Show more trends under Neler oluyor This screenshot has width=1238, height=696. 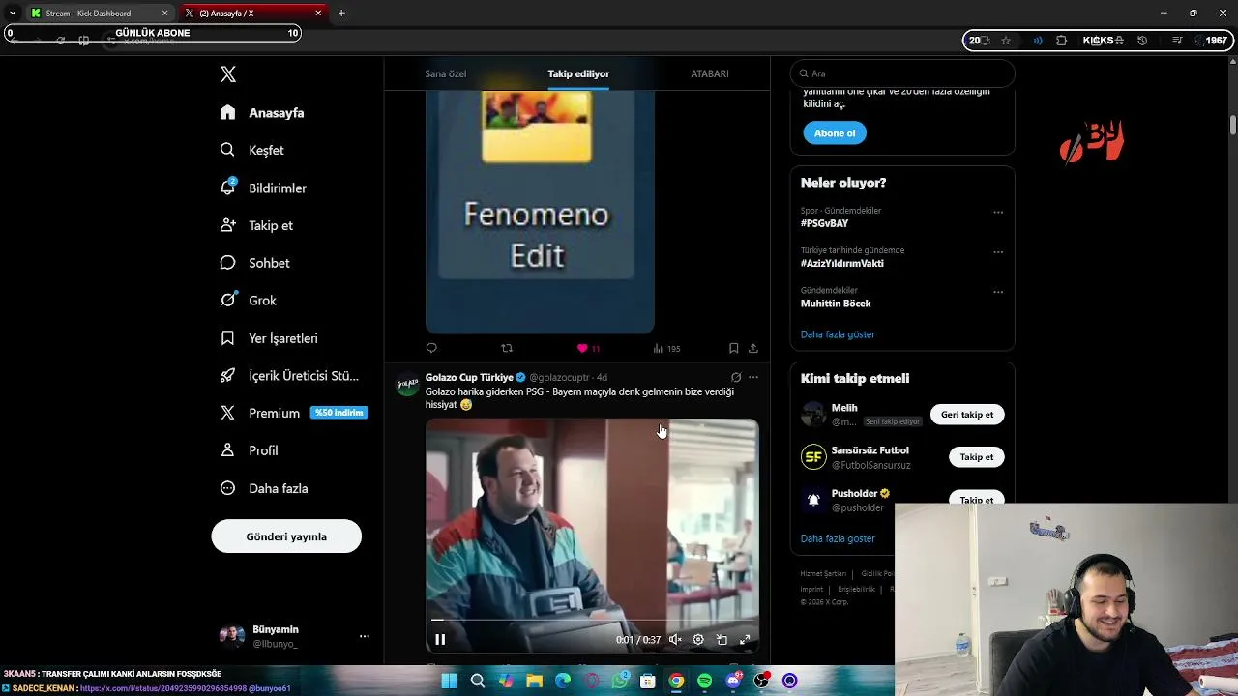click(838, 334)
